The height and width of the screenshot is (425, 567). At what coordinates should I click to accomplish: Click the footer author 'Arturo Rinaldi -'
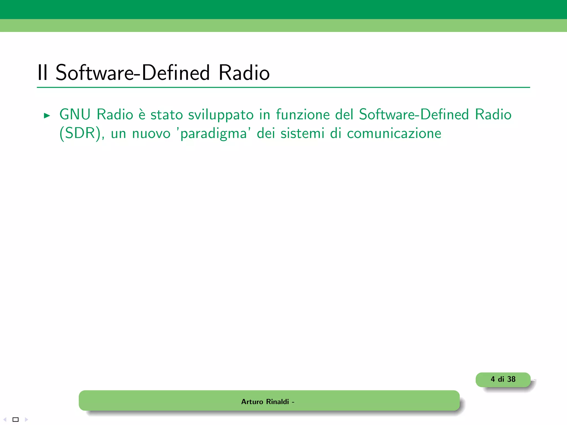[x=268, y=401]
